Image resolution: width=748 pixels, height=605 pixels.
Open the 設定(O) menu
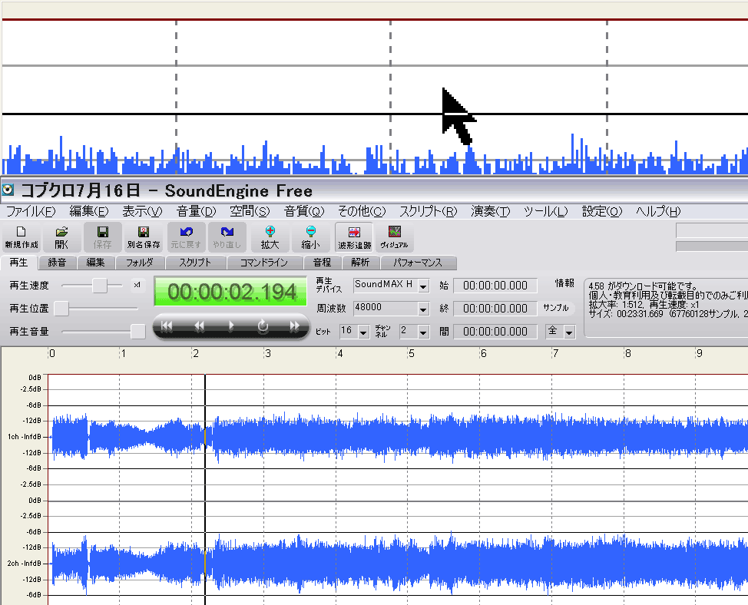(602, 211)
